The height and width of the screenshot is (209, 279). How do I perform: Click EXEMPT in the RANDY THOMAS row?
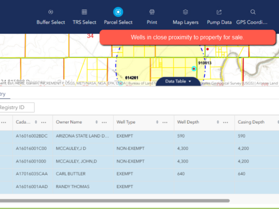[125, 186]
